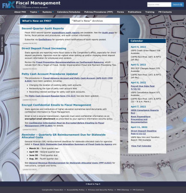This screenshot has width=186, height=193.
Task: Open Basic Expenditure Processing and Documentation link
Action: pyautogui.click(x=141, y=119)
